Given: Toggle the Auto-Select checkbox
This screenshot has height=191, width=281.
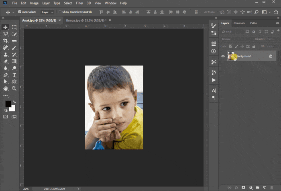Looking at the screenshot, I should pyautogui.click(x=20, y=12).
